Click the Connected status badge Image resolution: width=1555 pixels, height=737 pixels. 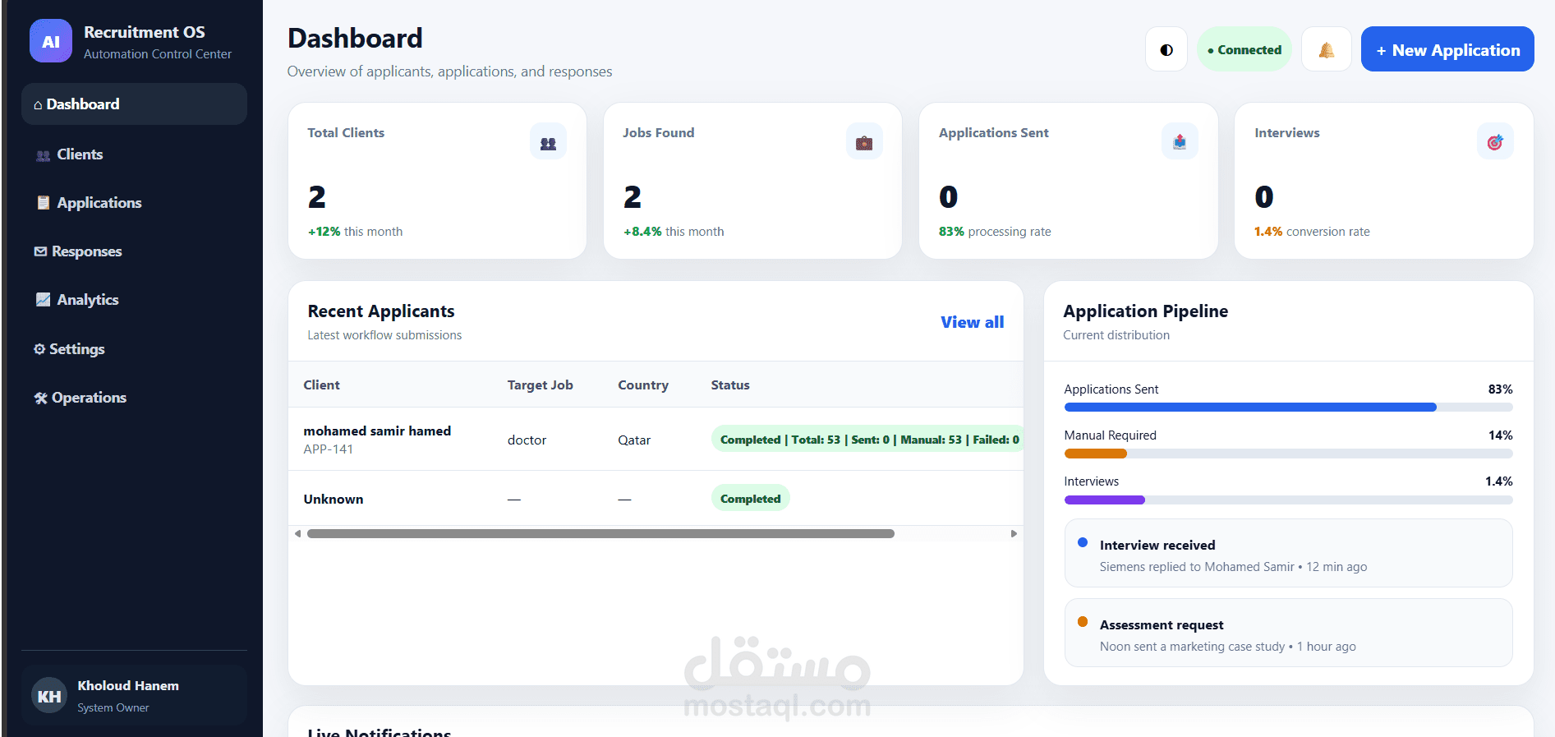[x=1244, y=49]
